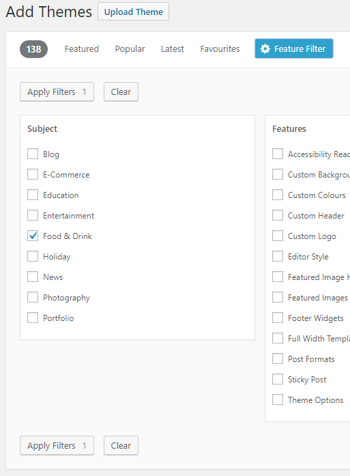Select the Photography subject checkbox
This screenshot has height=476, width=350.
pyautogui.click(x=33, y=298)
